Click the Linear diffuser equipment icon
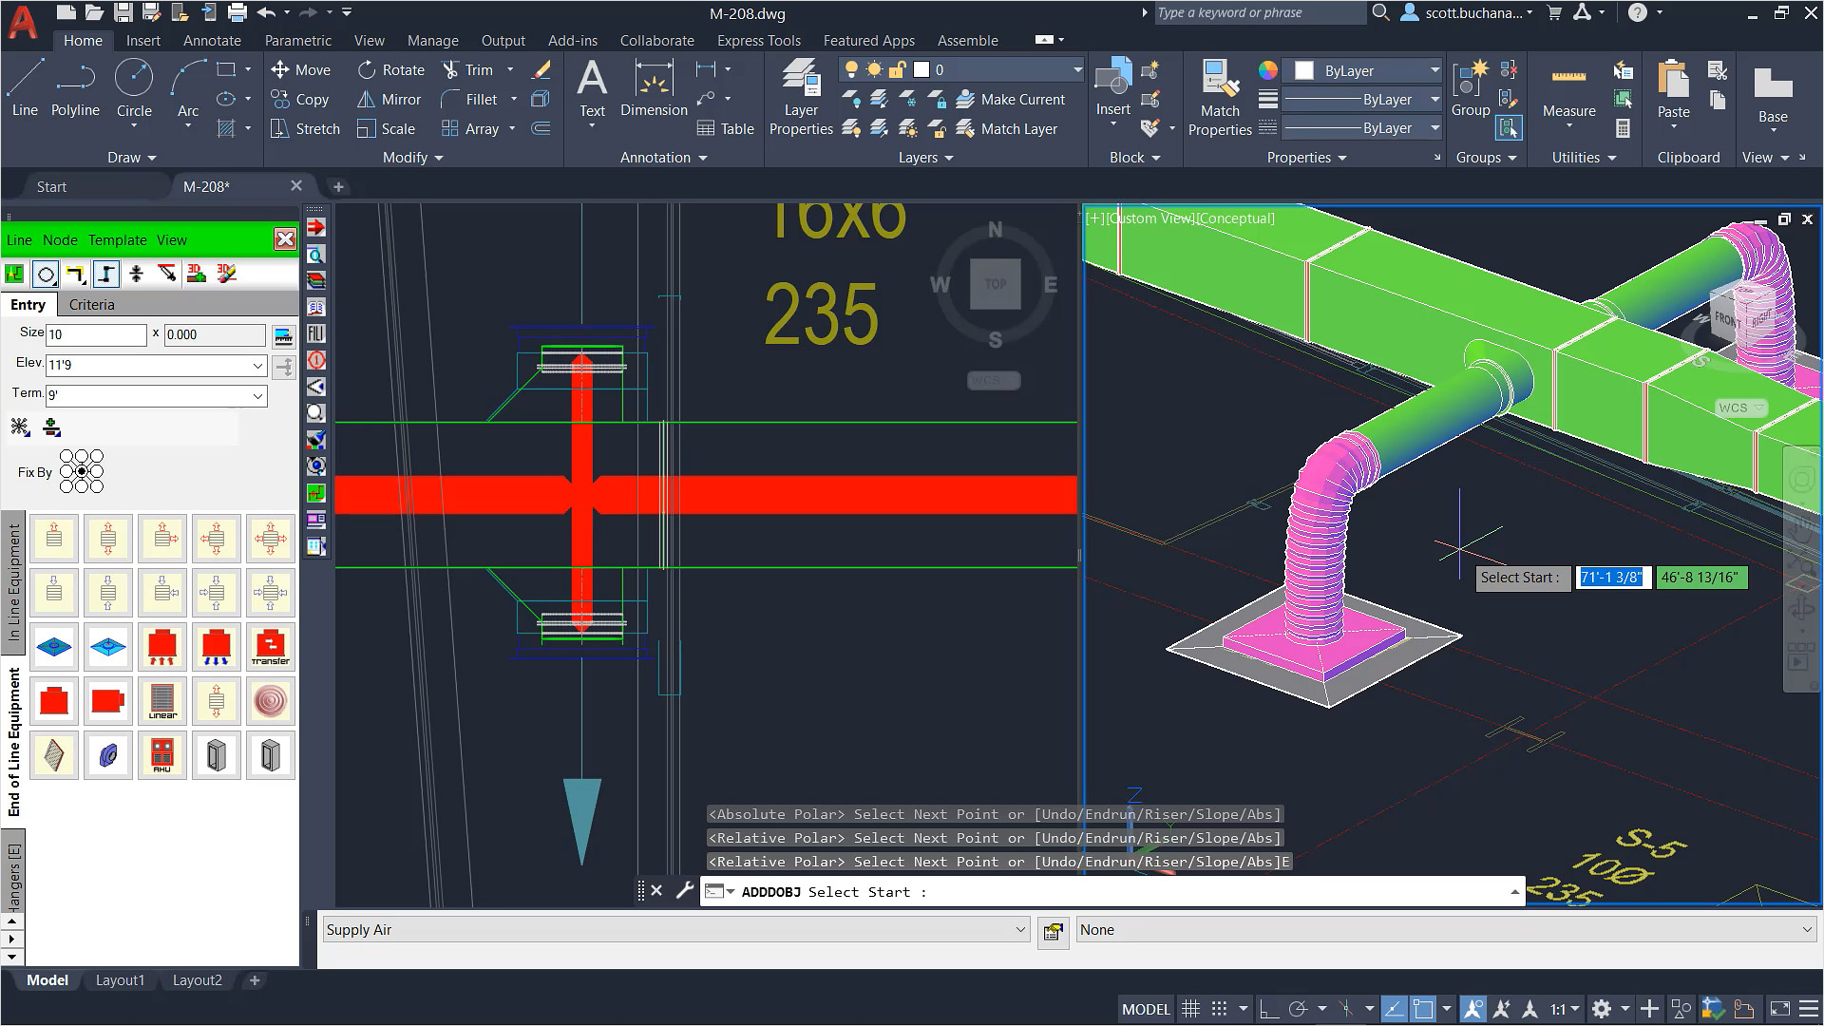Image resolution: width=1824 pixels, height=1026 pixels. pyautogui.click(x=162, y=701)
